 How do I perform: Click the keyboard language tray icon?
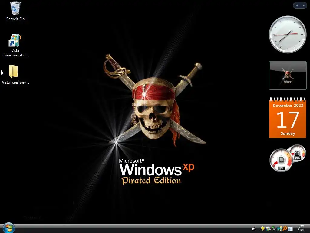[253, 229]
